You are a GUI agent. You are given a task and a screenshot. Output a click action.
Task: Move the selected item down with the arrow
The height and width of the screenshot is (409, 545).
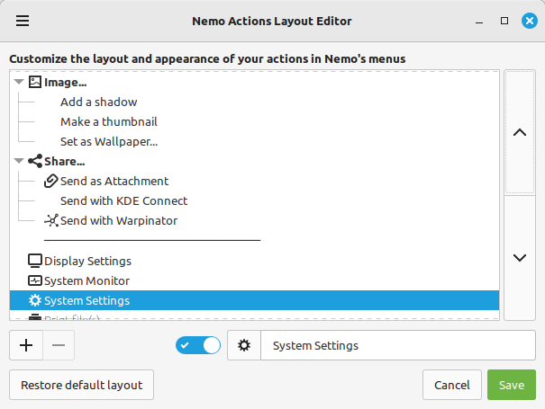click(519, 258)
